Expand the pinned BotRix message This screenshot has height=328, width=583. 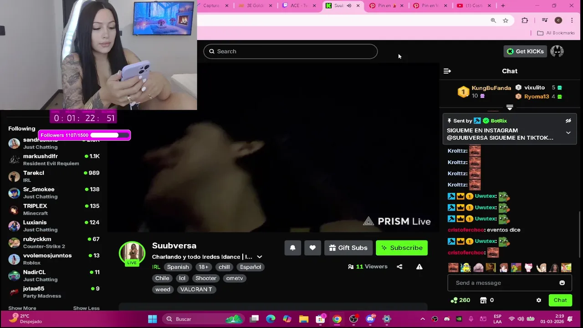568,133
